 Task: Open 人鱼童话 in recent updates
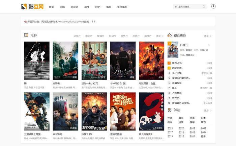[177, 93]
